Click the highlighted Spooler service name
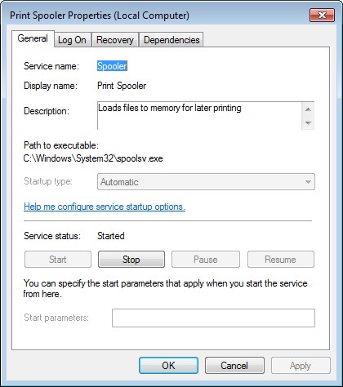The width and height of the screenshot is (343, 387). (112, 66)
